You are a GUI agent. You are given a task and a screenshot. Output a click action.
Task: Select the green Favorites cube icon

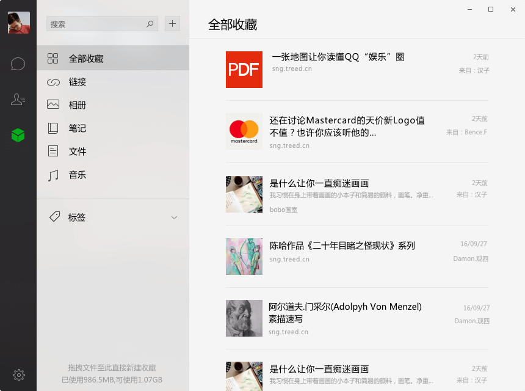pos(18,135)
